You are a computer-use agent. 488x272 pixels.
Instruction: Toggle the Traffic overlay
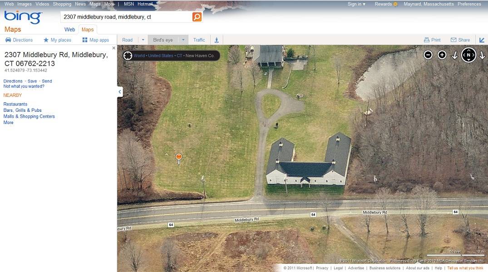coord(199,40)
